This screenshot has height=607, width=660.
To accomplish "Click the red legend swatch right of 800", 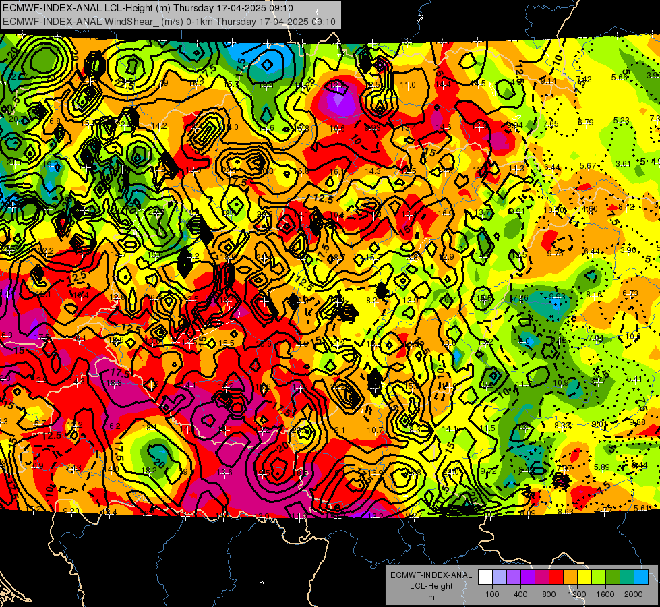I will point(556,577).
